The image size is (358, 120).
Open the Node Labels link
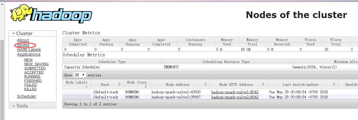click(x=29, y=50)
